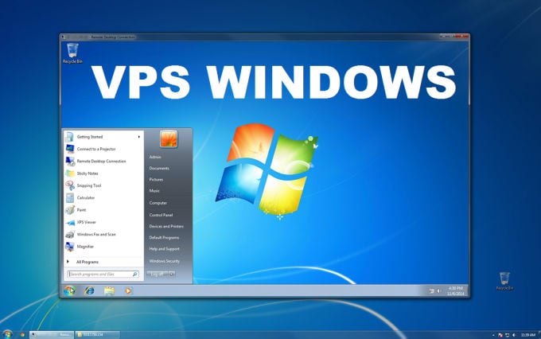Open Documents from the Start menu
Screen dimensions: 541x339
coord(159,169)
